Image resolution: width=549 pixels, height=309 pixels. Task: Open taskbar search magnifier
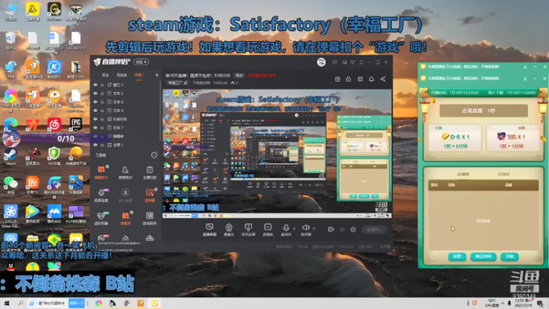[x=21, y=303]
